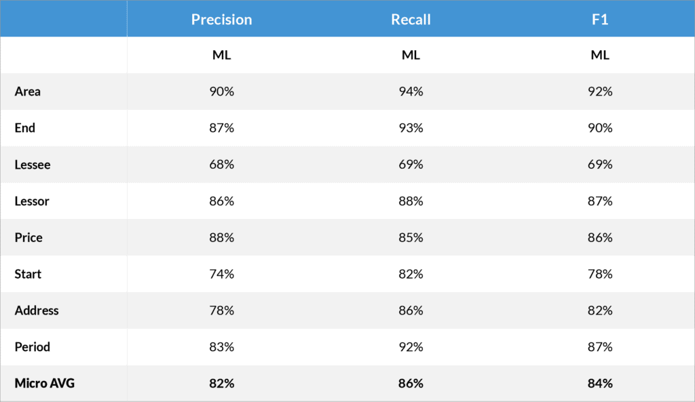
Task: Click the ML subheader under F1
Action: pyautogui.click(x=600, y=56)
